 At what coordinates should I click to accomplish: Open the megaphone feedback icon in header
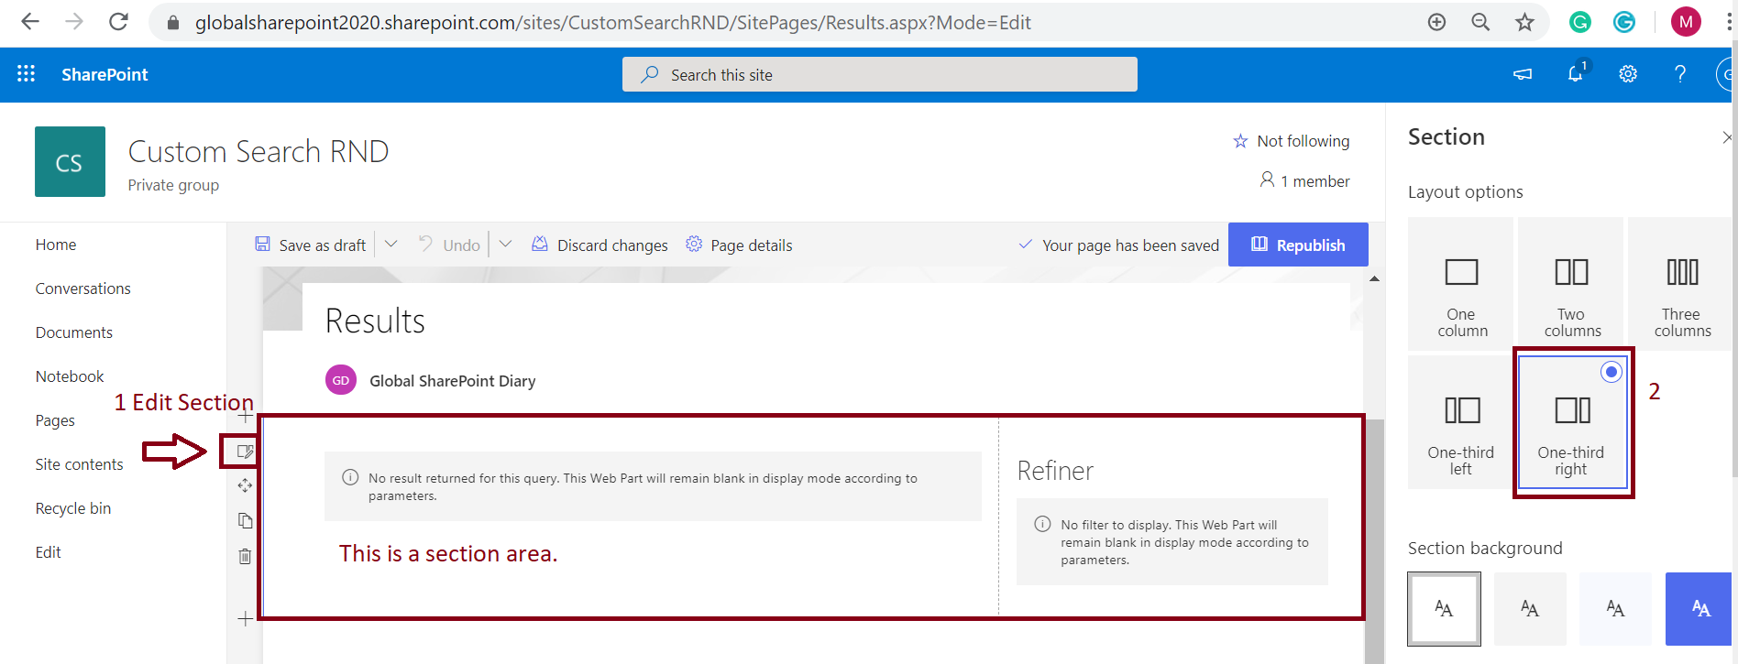click(x=1523, y=74)
